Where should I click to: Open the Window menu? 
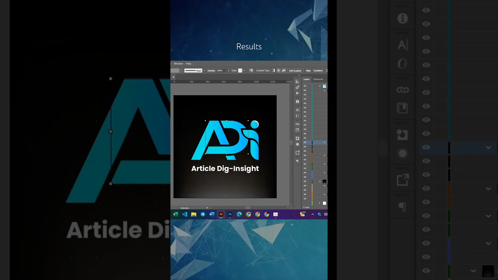point(178,63)
